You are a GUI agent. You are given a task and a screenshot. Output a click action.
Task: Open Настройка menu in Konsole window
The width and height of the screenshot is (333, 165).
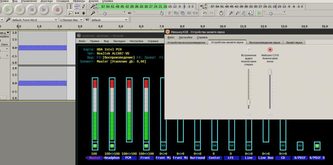click(x=136, y=41)
